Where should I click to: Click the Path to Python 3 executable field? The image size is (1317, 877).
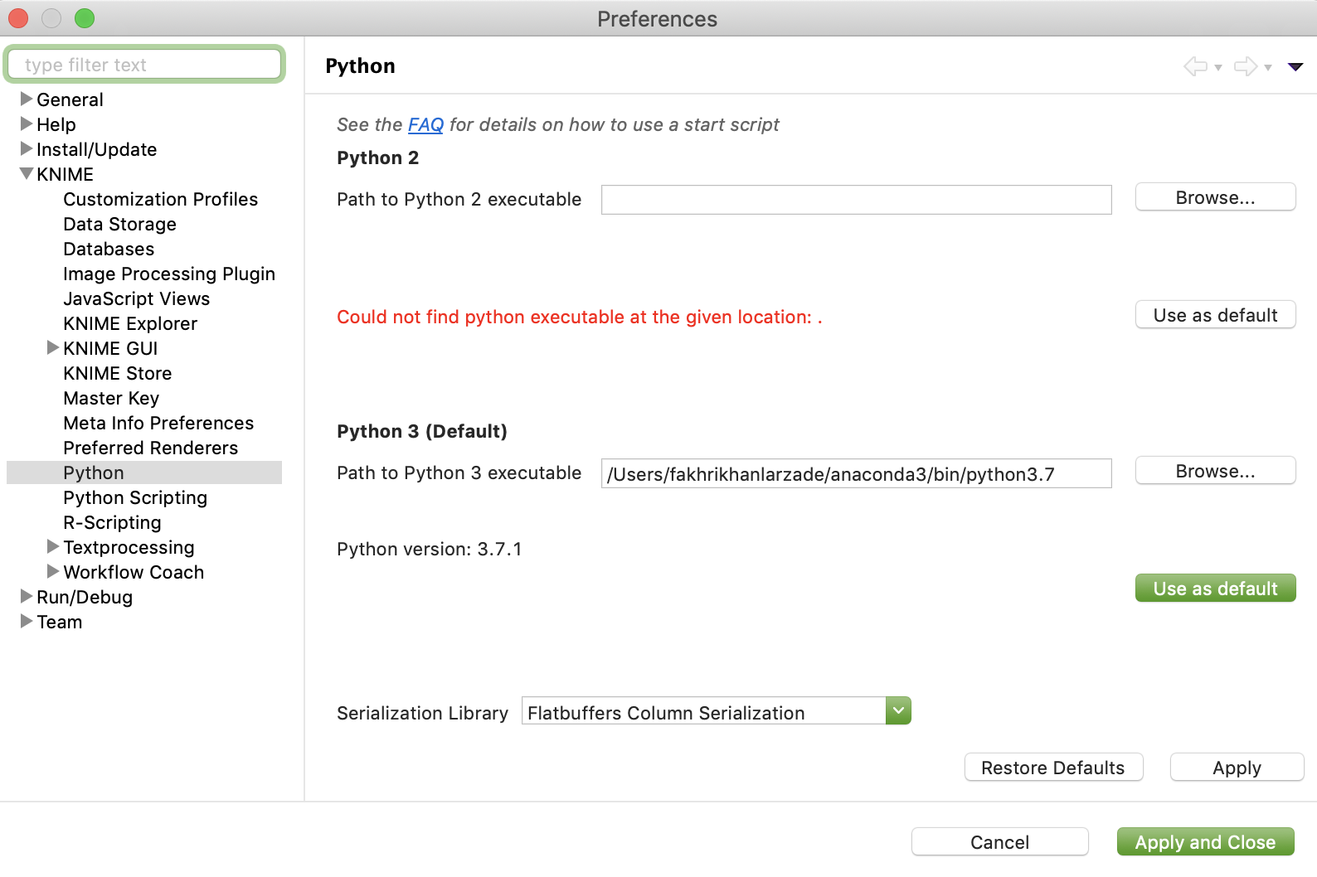click(855, 473)
